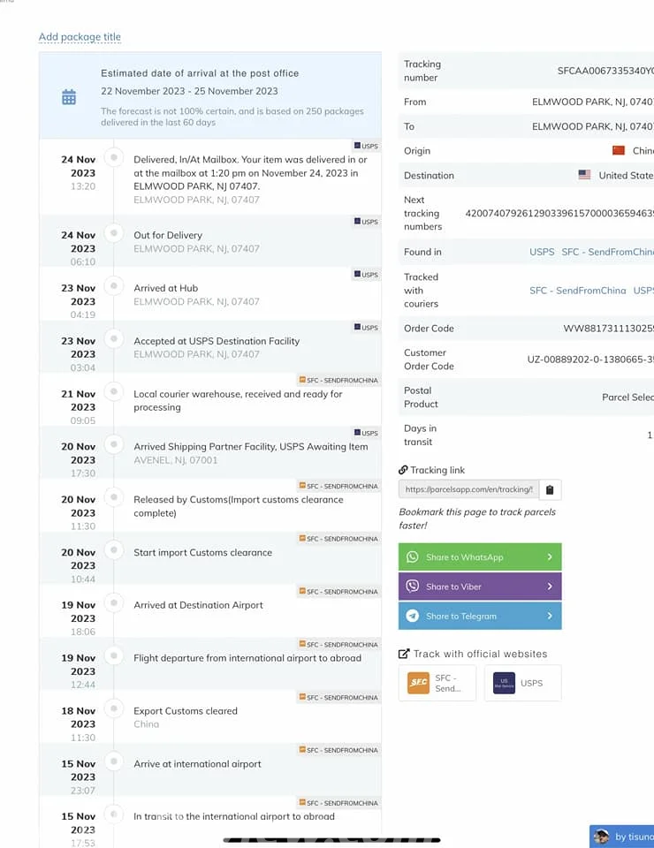
Task: Click the Export Customs cleared timeline marker
Action: coord(113,708)
